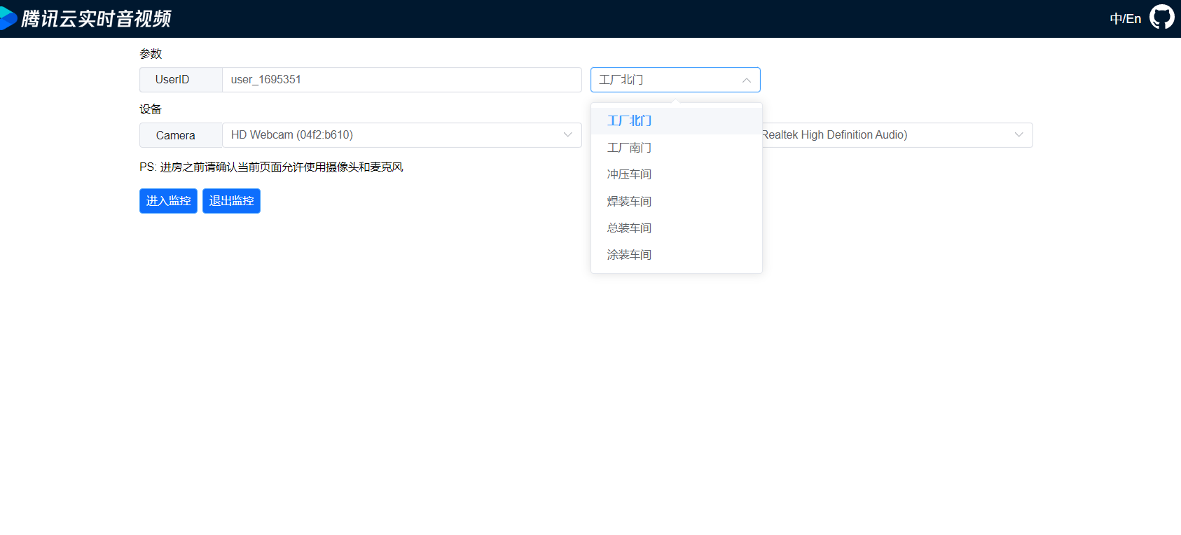The height and width of the screenshot is (535, 1181).
Task: Click the location dropdown up-chevron
Action: click(x=746, y=80)
